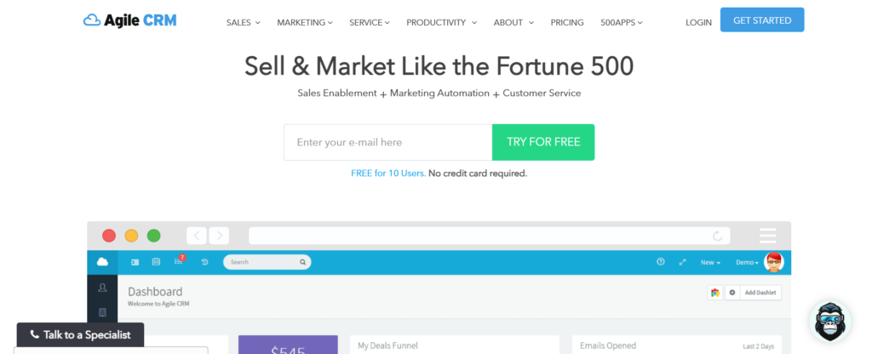This screenshot has width=872, height=354.
Task: Open the PRICING menu item
Action: (x=567, y=22)
